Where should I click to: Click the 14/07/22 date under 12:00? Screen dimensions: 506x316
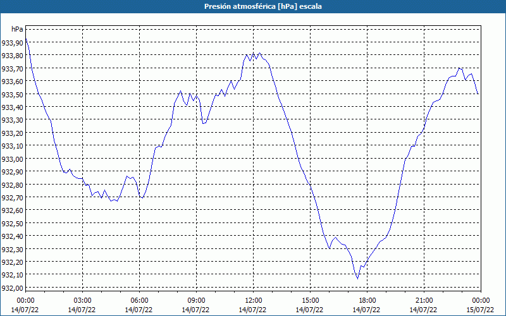(252, 310)
